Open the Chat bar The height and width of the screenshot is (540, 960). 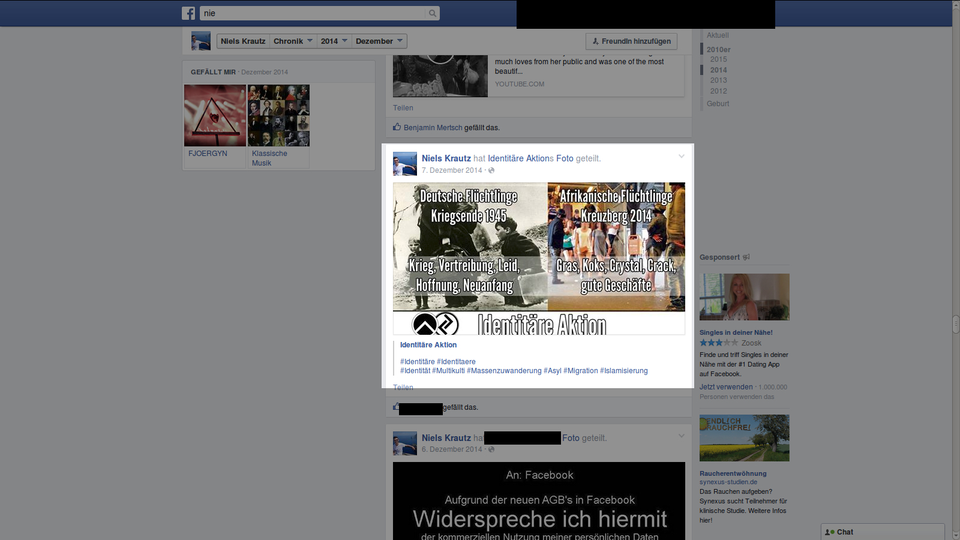pos(883,532)
